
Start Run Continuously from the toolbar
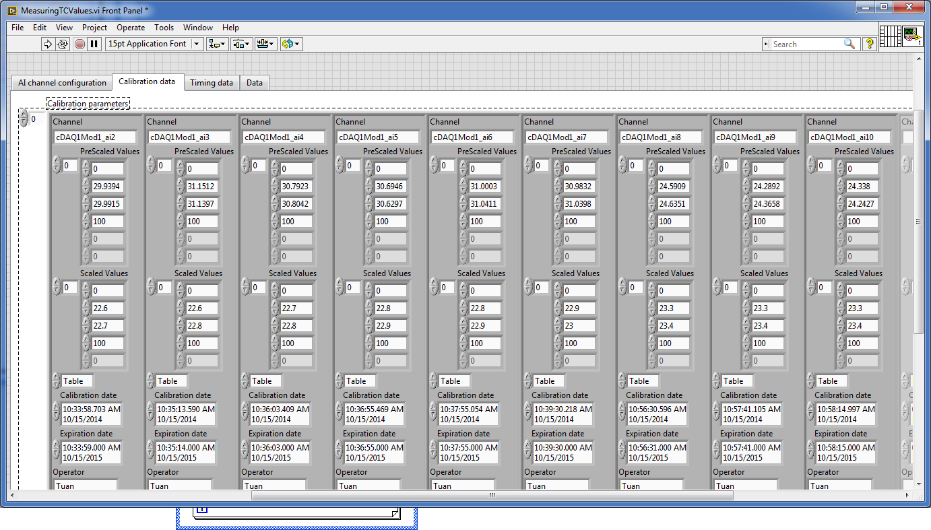pyautogui.click(x=63, y=44)
